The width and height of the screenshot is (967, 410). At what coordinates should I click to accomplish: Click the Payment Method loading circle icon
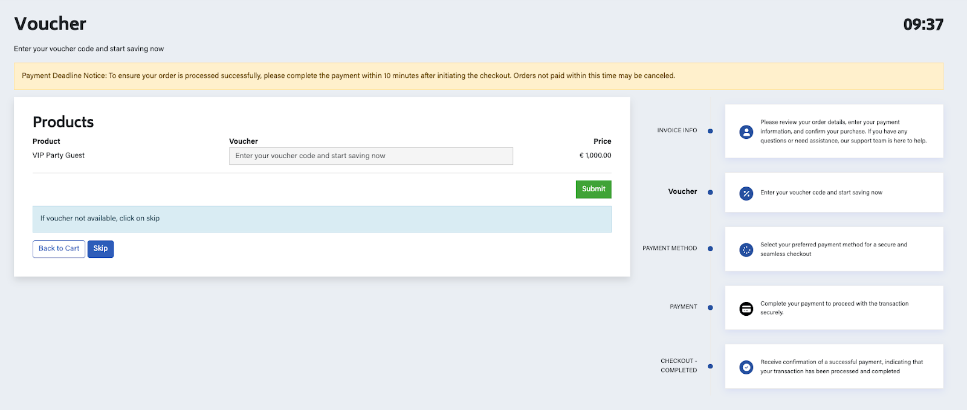(746, 250)
